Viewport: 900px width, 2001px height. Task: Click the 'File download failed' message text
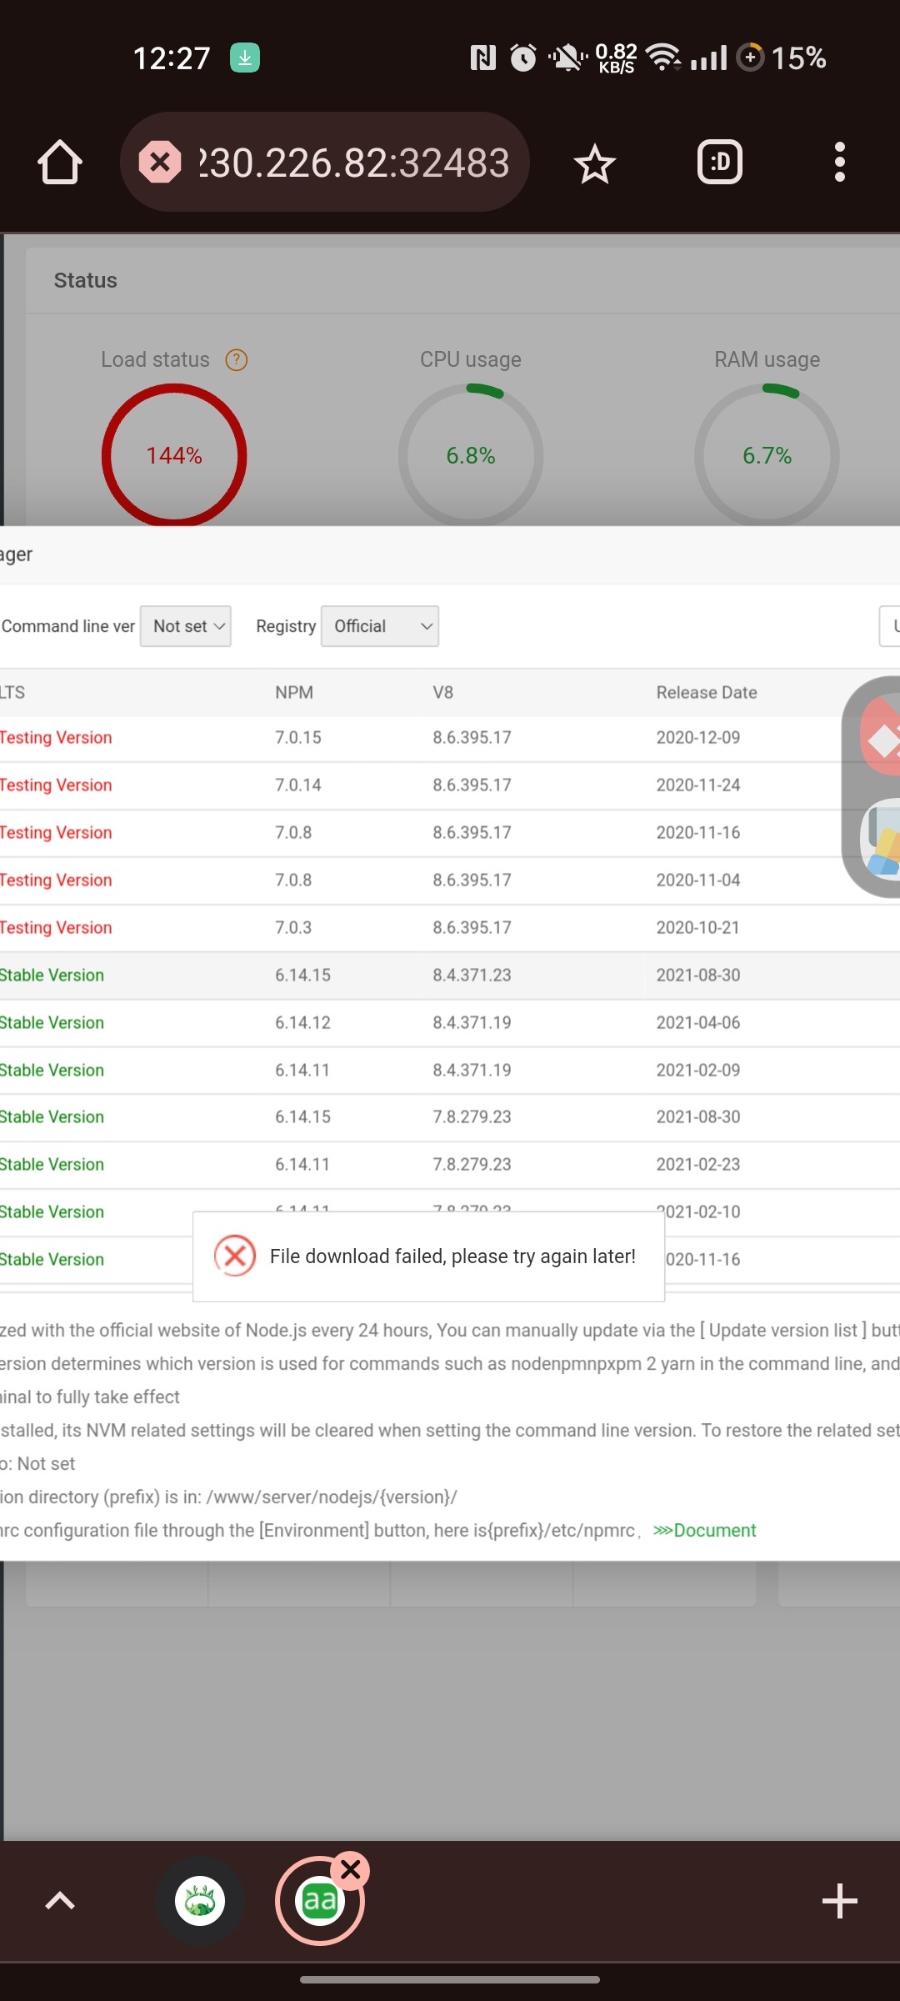point(452,1256)
